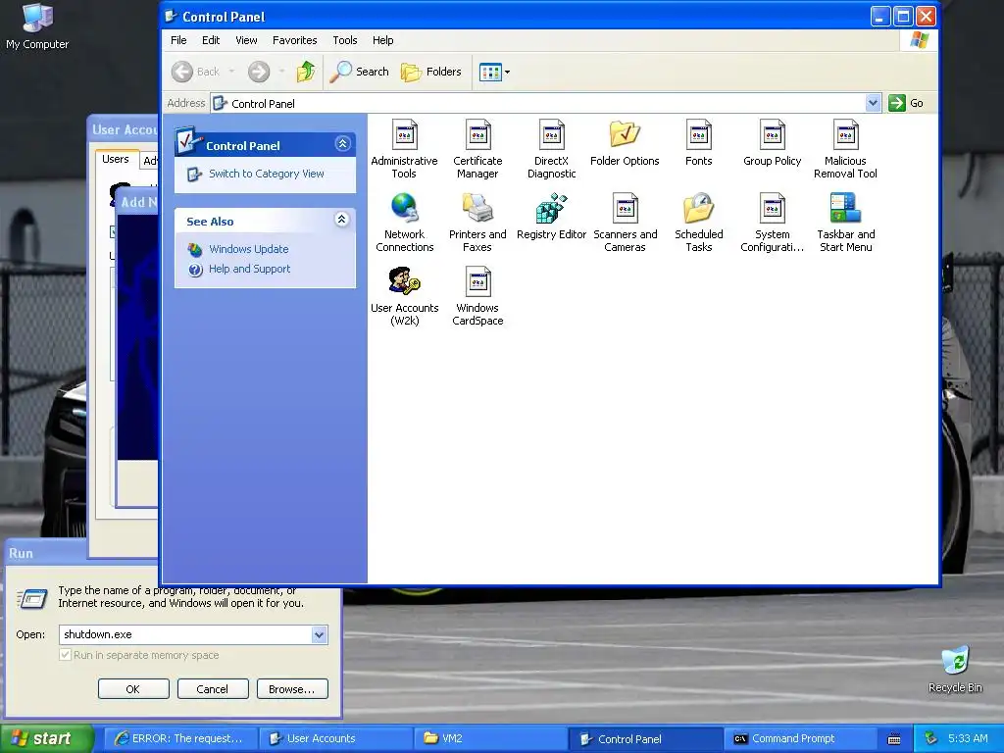Open Taskbar and Start Menu icon
The width and height of the screenshot is (1004, 753).
(846, 223)
